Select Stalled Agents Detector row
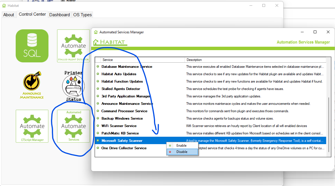The image size is (335, 186). [x=211, y=89]
